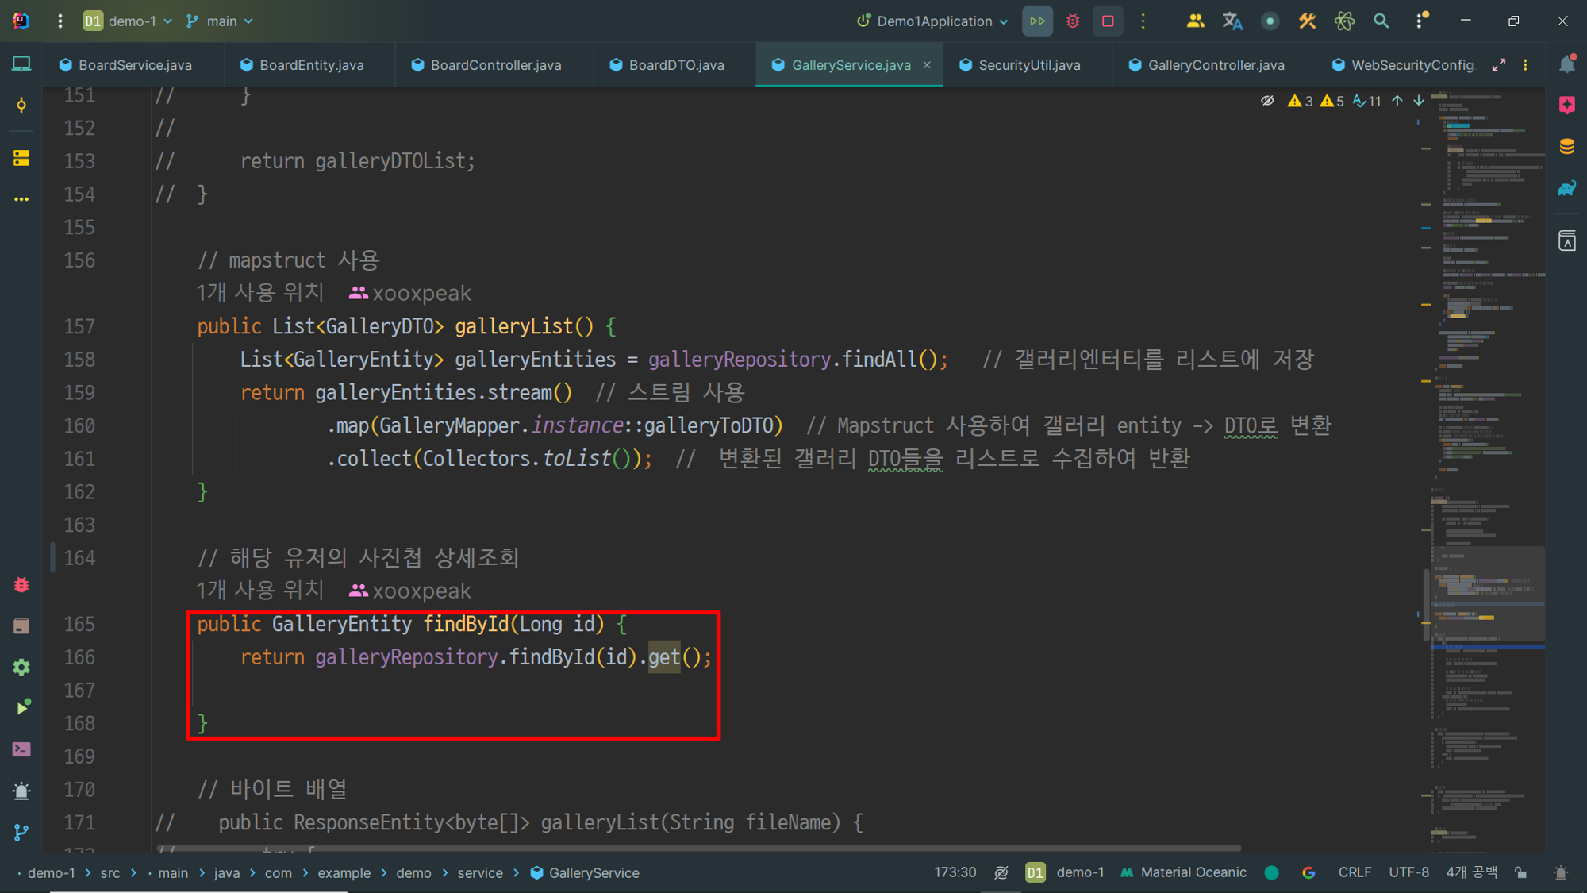Image resolution: width=1587 pixels, height=893 pixels.
Task: Toggle read-only lock in status bar
Action: [x=1520, y=872]
